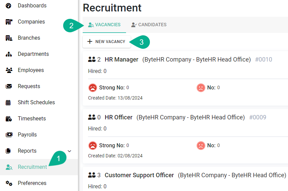Open the HR Officer vacancy title
The height and width of the screenshot is (191, 288).
119,117
